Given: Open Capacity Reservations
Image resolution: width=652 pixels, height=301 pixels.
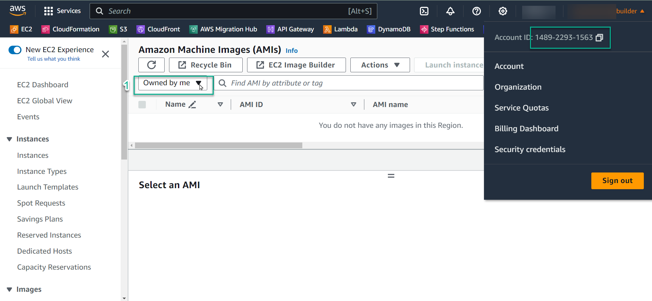Looking at the screenshot, I should [x=54, y=267].
